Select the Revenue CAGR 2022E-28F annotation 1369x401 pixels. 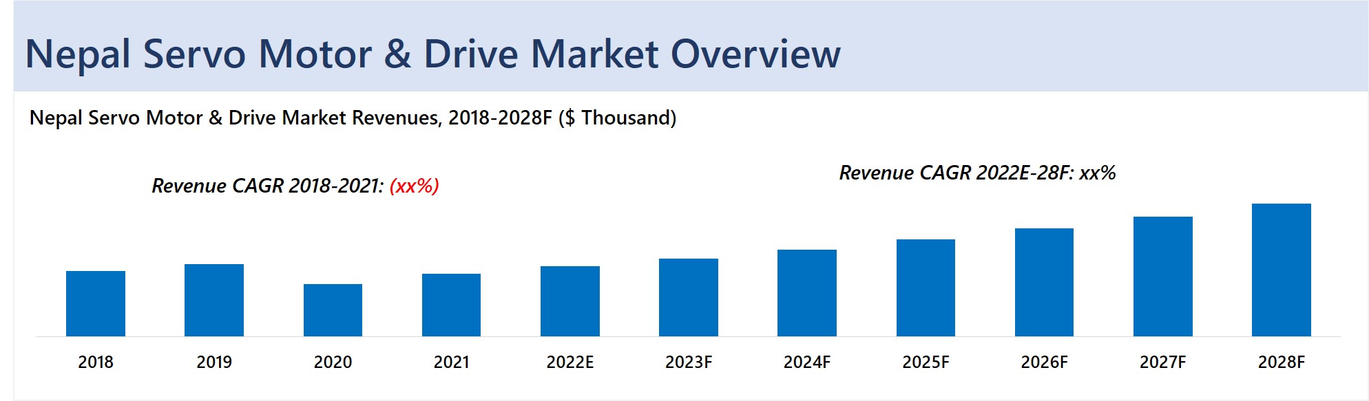click(x=977, y=173)
